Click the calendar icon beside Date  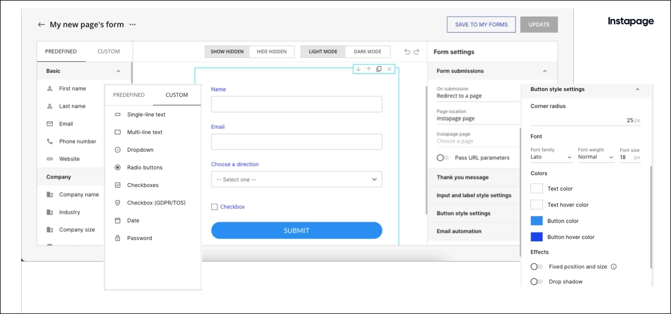pos(117,220)
